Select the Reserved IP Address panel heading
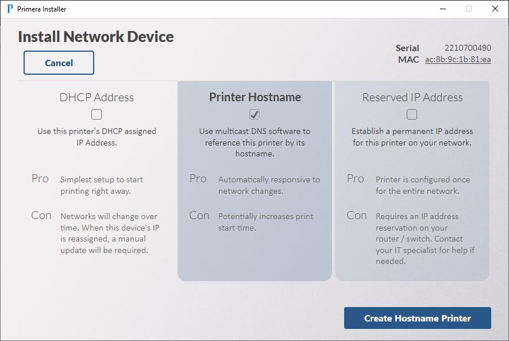 pos(412,97)
